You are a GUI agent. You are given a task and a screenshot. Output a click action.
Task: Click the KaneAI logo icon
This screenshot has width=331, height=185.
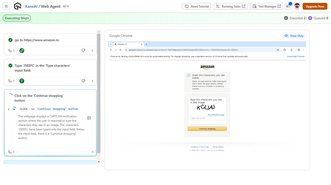point(17,6)
